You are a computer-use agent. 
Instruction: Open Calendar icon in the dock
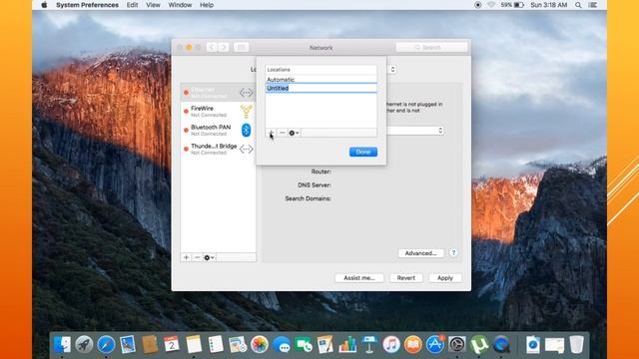click(172, 344)
